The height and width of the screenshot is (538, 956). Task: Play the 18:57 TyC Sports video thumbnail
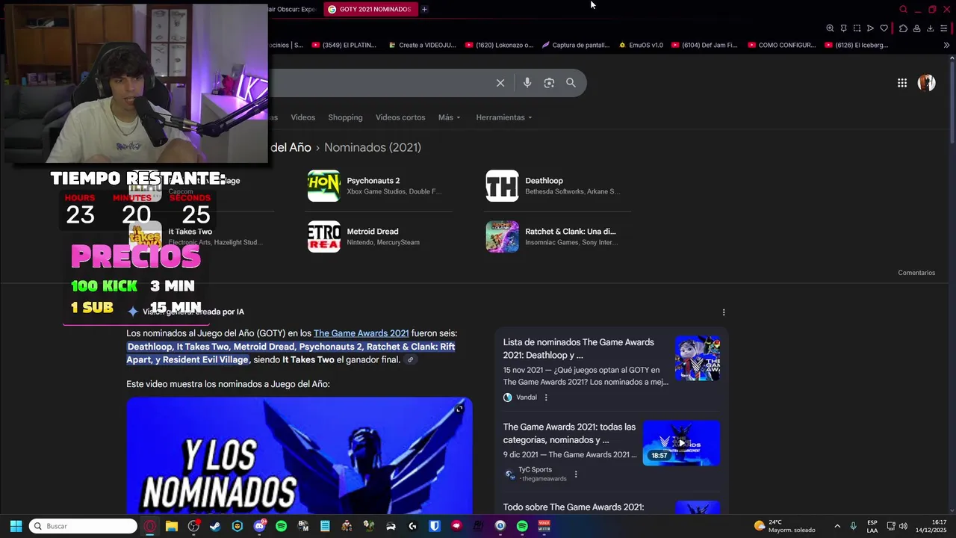[x=681, y=443]
